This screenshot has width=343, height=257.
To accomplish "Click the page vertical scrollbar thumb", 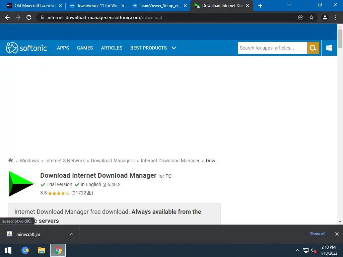I will click(x=340, y=39).
